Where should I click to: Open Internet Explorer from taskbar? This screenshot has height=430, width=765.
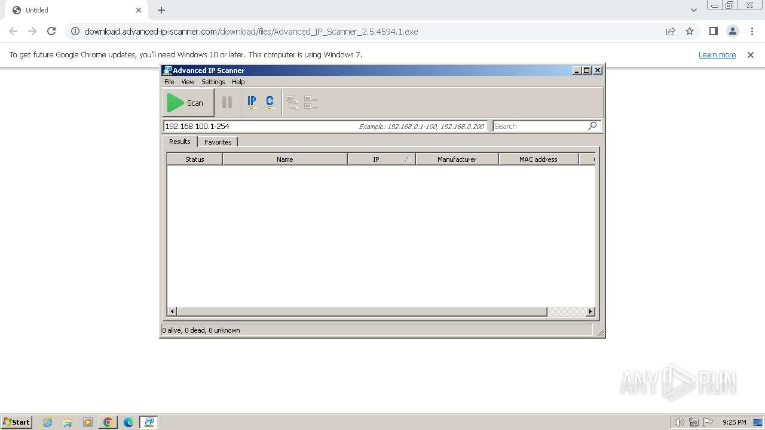pos(47,422)
